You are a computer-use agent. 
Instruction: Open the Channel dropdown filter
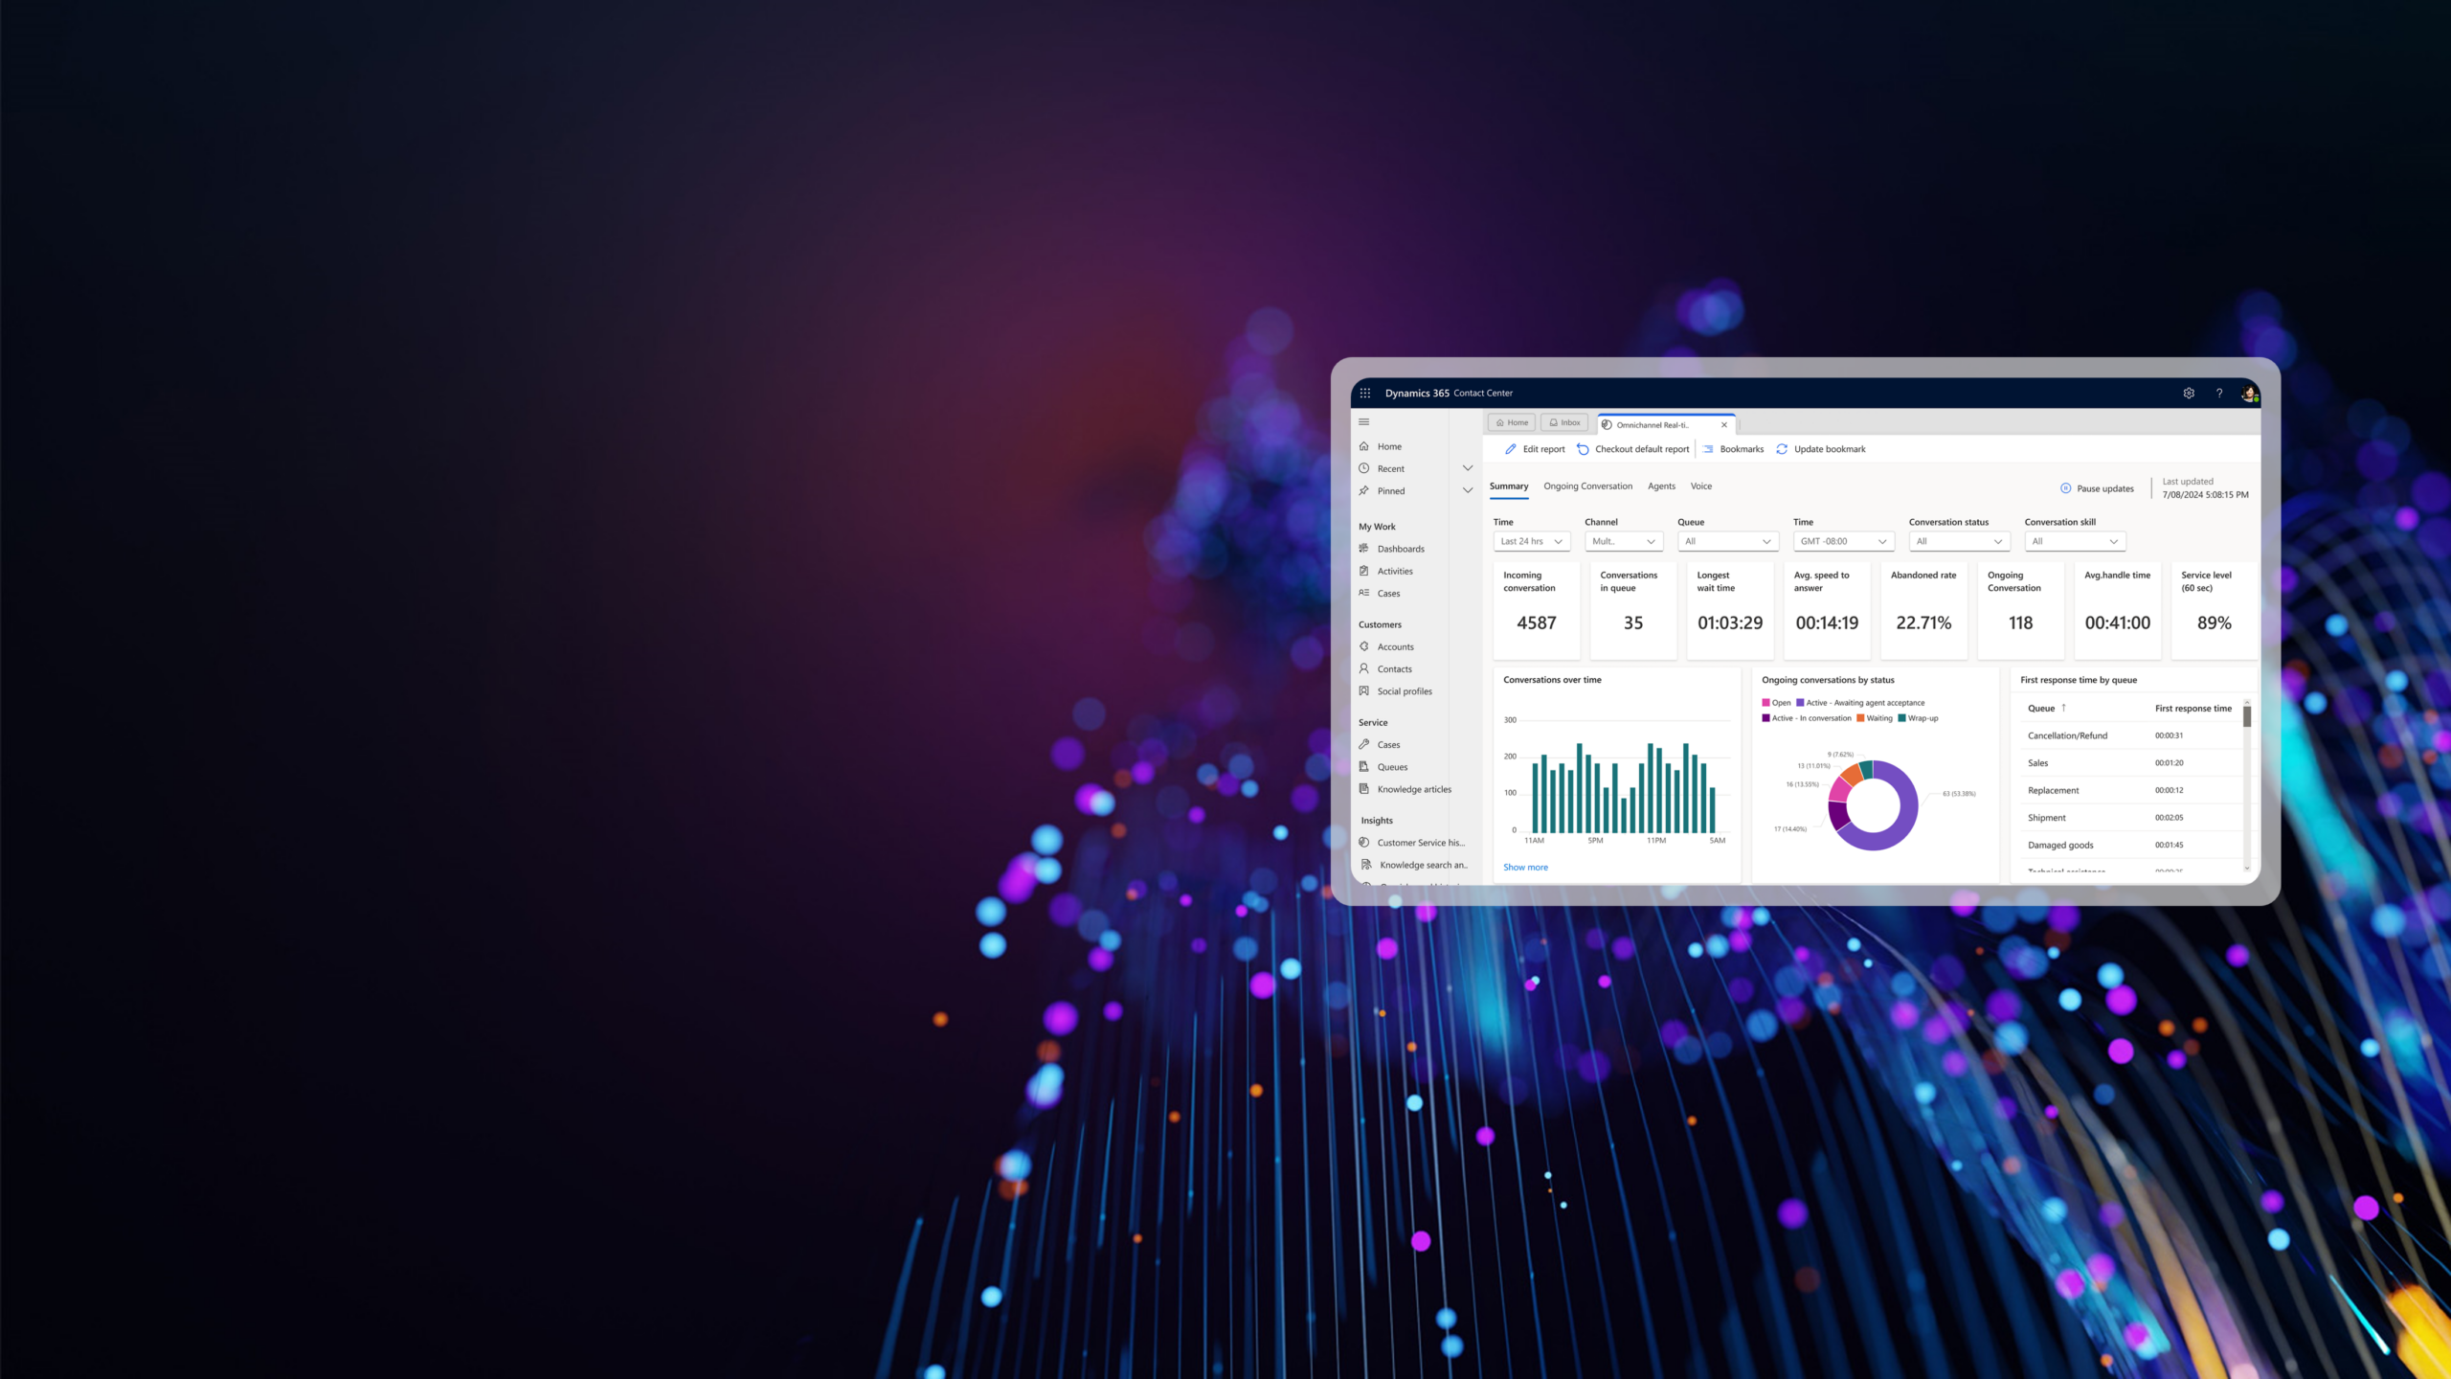tap(1621, 540)
